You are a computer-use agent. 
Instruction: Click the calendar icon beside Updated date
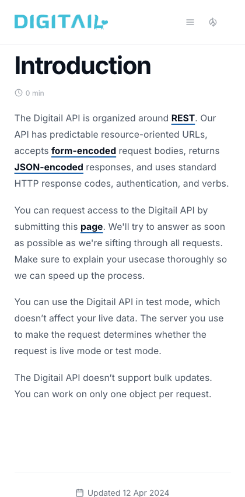click(x=79, y=493)
